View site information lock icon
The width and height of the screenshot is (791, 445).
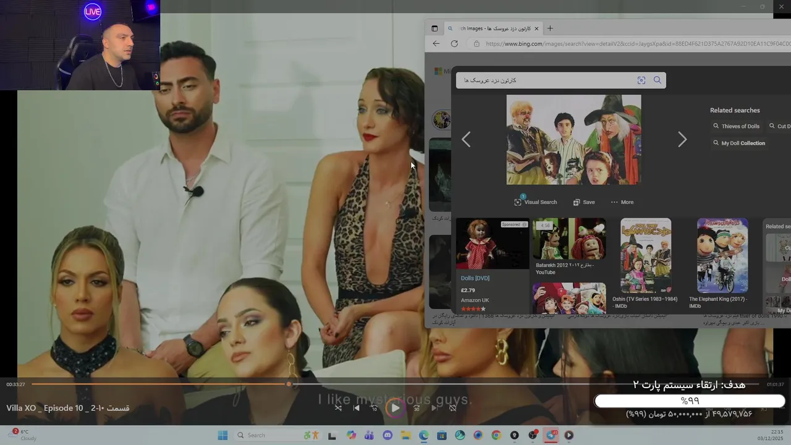tap(476, 44)
